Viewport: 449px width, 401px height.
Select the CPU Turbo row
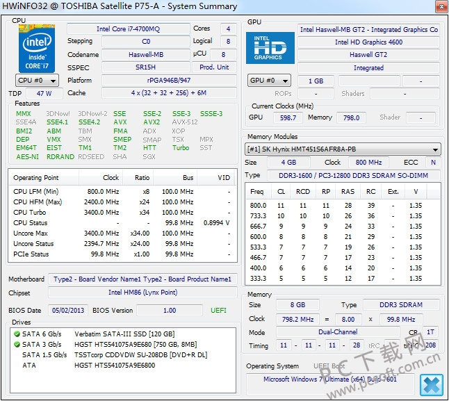[x=122, y=213]
